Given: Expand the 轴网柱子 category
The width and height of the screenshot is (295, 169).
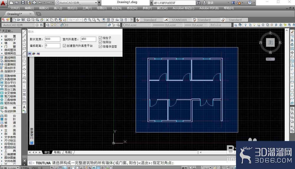Looking at the screenshot, I should point(10,40).
